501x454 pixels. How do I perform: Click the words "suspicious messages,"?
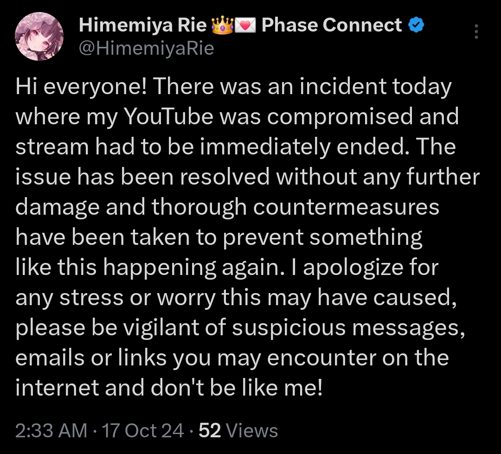(x=348, y=328)
